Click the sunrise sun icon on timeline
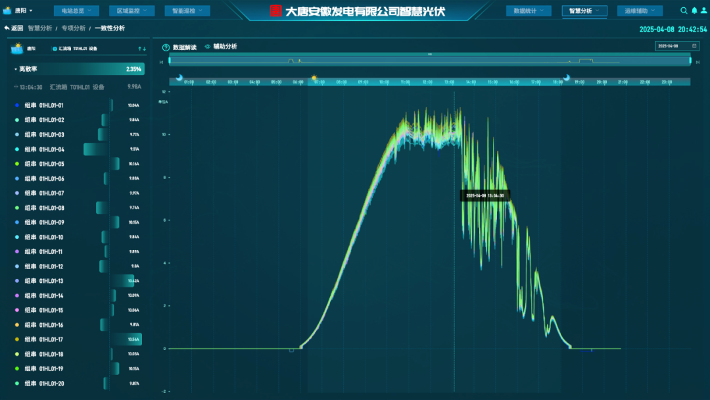This screenshot has width=710, height=400. [x=314, y=78]
